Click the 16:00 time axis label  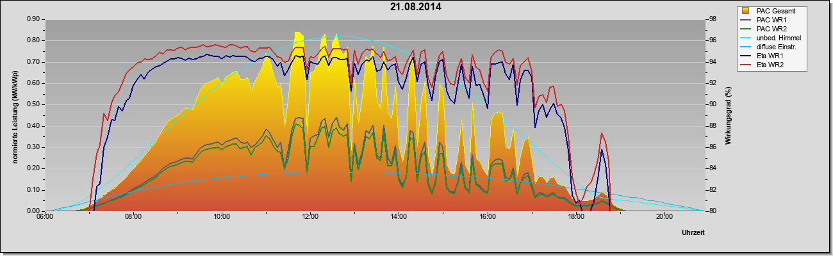[487, 216]
